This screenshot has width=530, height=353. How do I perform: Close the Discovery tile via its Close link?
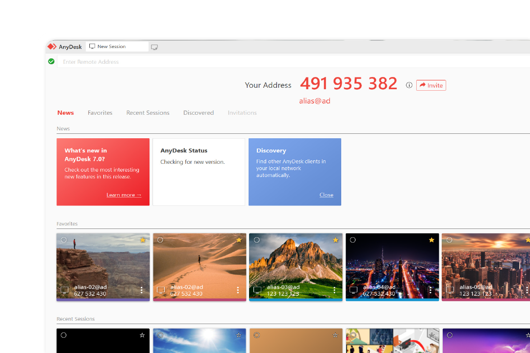(x=326, y=195)
